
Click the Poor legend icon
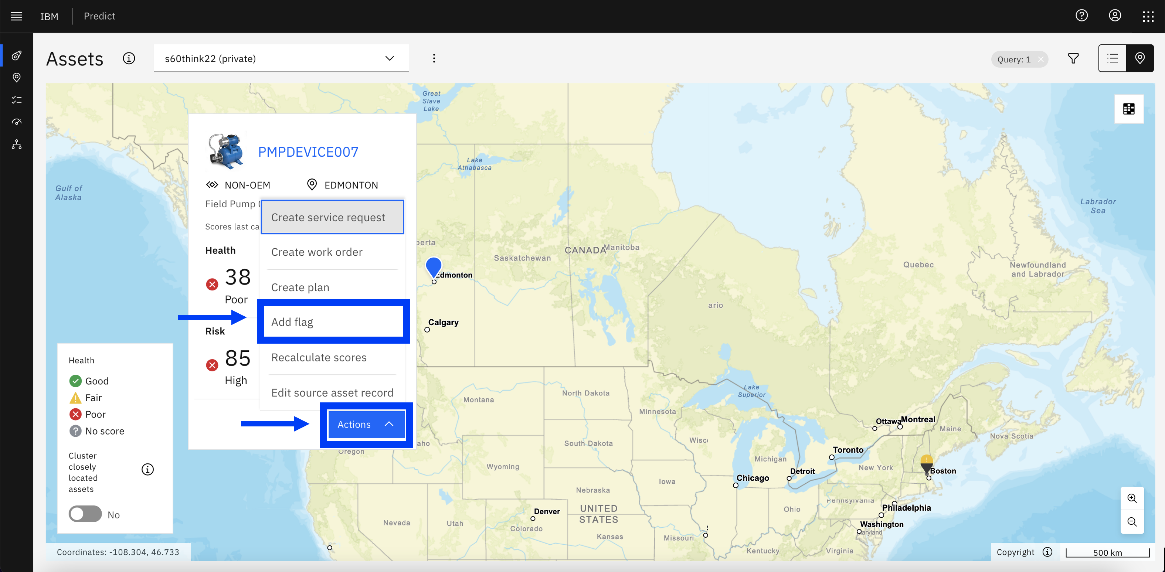75,414
